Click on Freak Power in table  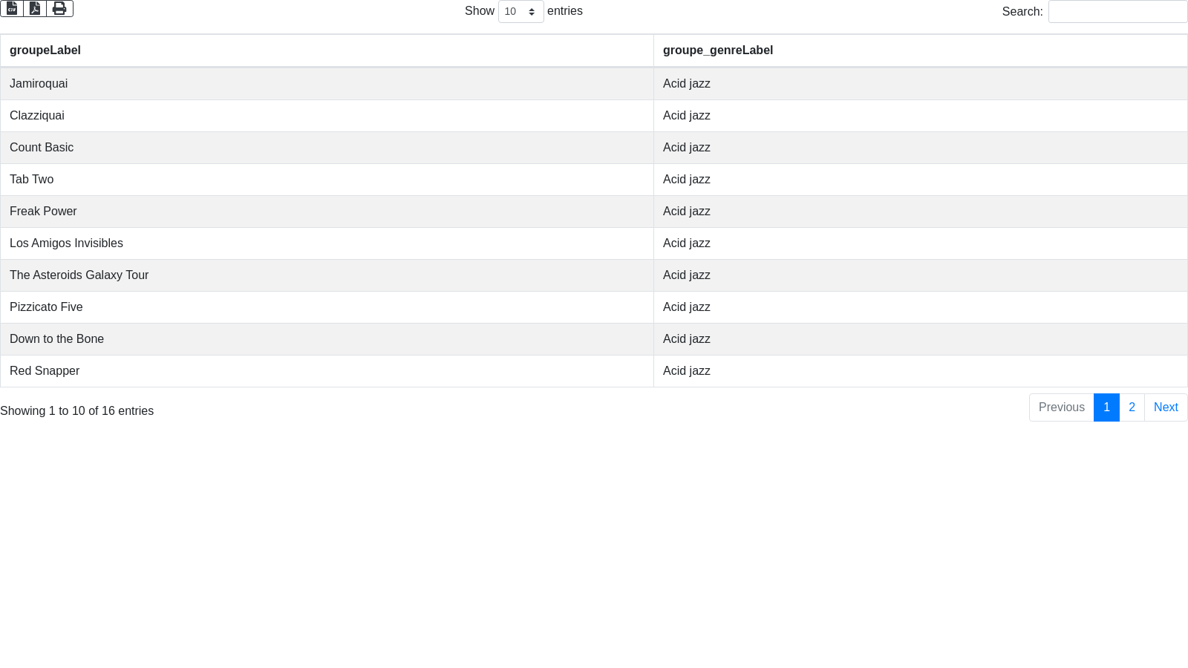click(x=43, y=212)
